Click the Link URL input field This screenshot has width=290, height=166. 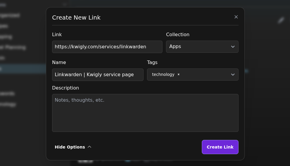point(107,47)
